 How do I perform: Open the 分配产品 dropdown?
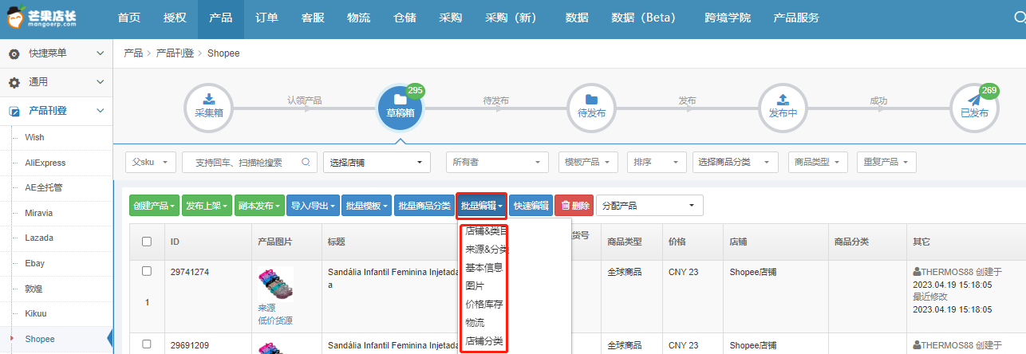[649, 206]
